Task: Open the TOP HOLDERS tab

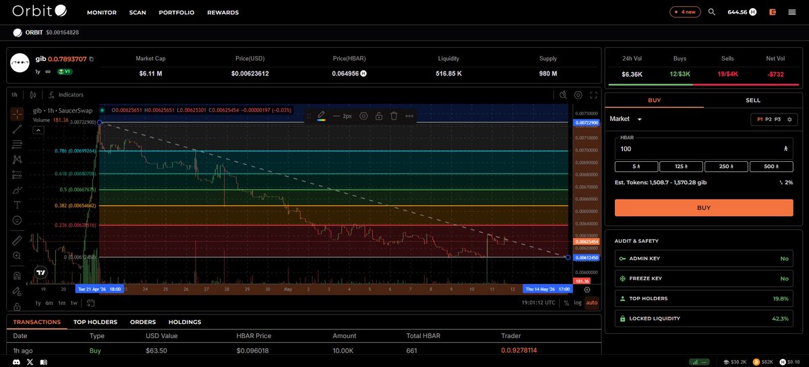Action: [95, 322]
